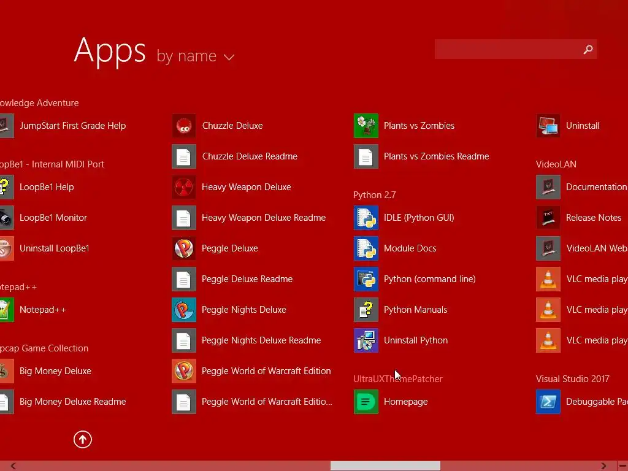Open Plants vs Zombies Readme icon
Screen dimensions: 628x471
click(x=366, y=156)
